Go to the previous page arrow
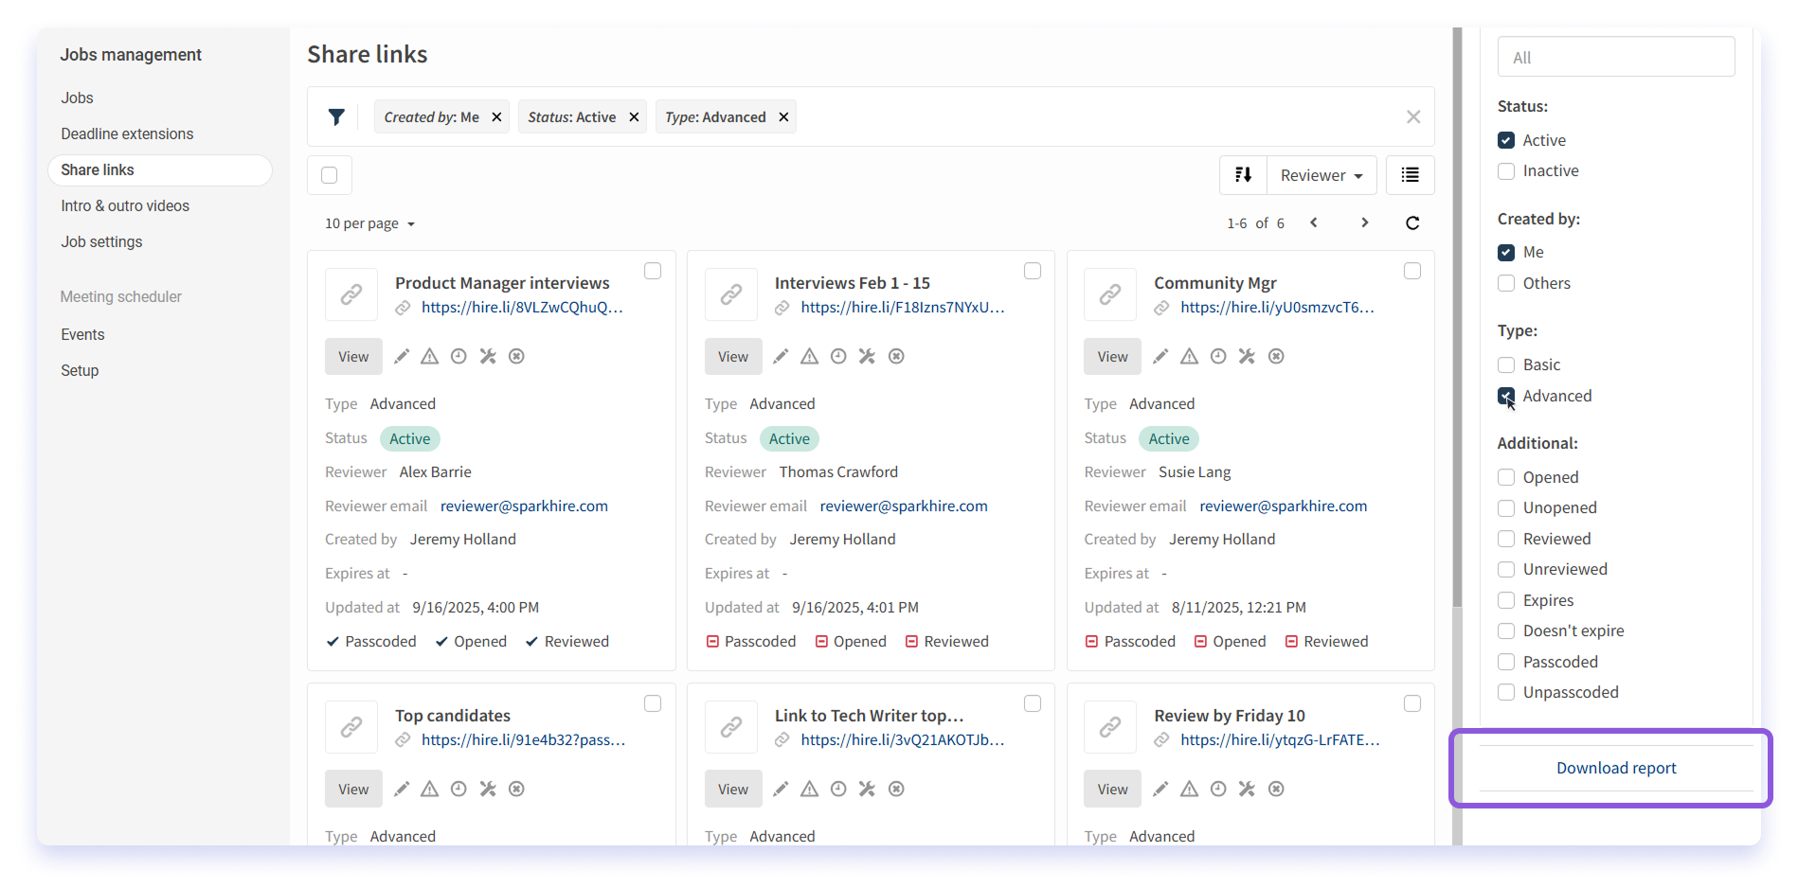 point(1314,223)
